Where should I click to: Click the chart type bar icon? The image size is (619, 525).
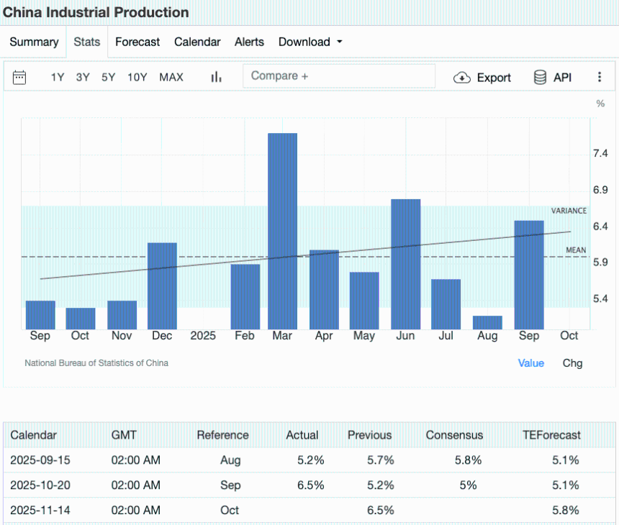[x=216, y=78]
